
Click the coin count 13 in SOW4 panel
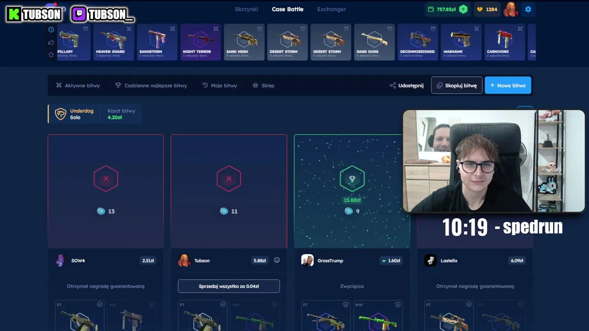pyautogui.click(x=106, y=211)
